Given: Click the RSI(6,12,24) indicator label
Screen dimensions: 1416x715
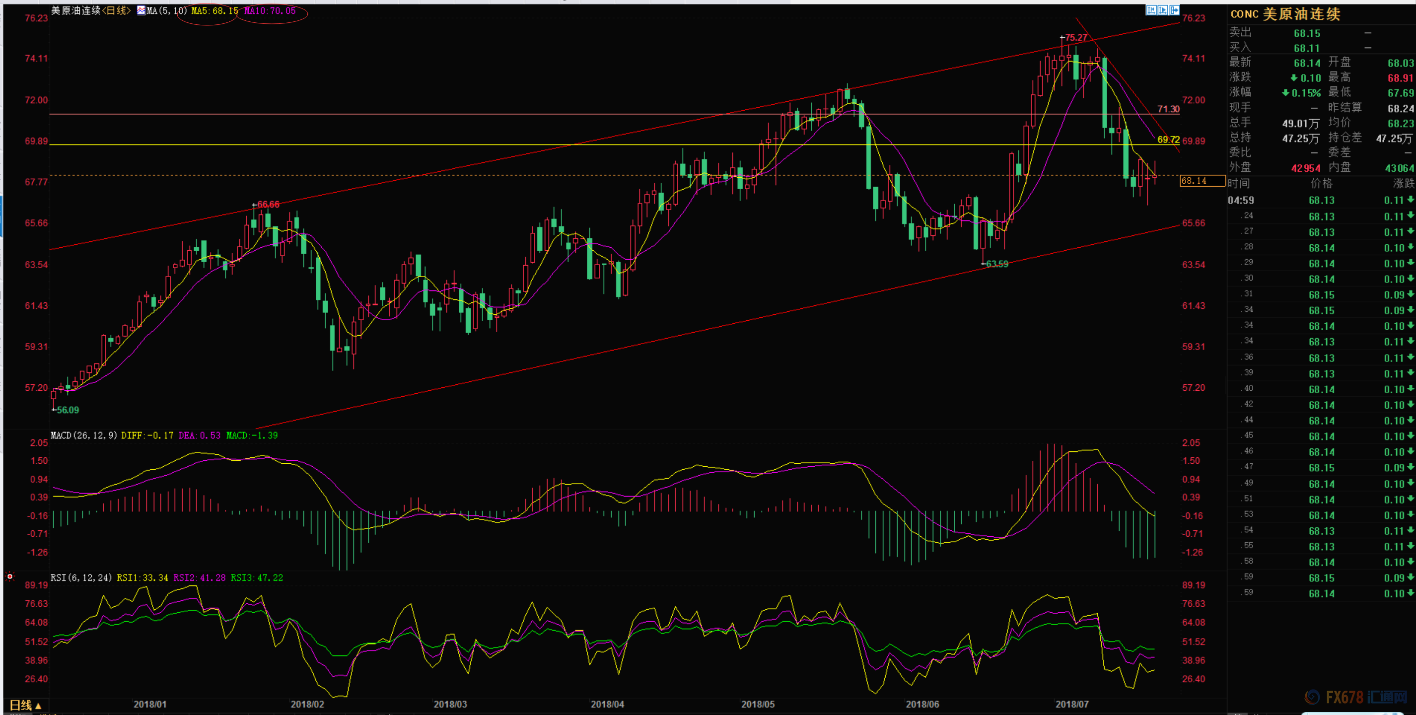Looking at the screenshot, I should tap(81, 577).
